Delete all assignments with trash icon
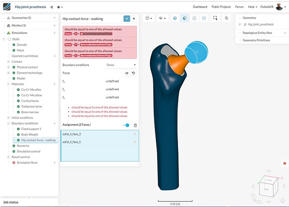This screenshot has height=207, width=289. [135, 125]
